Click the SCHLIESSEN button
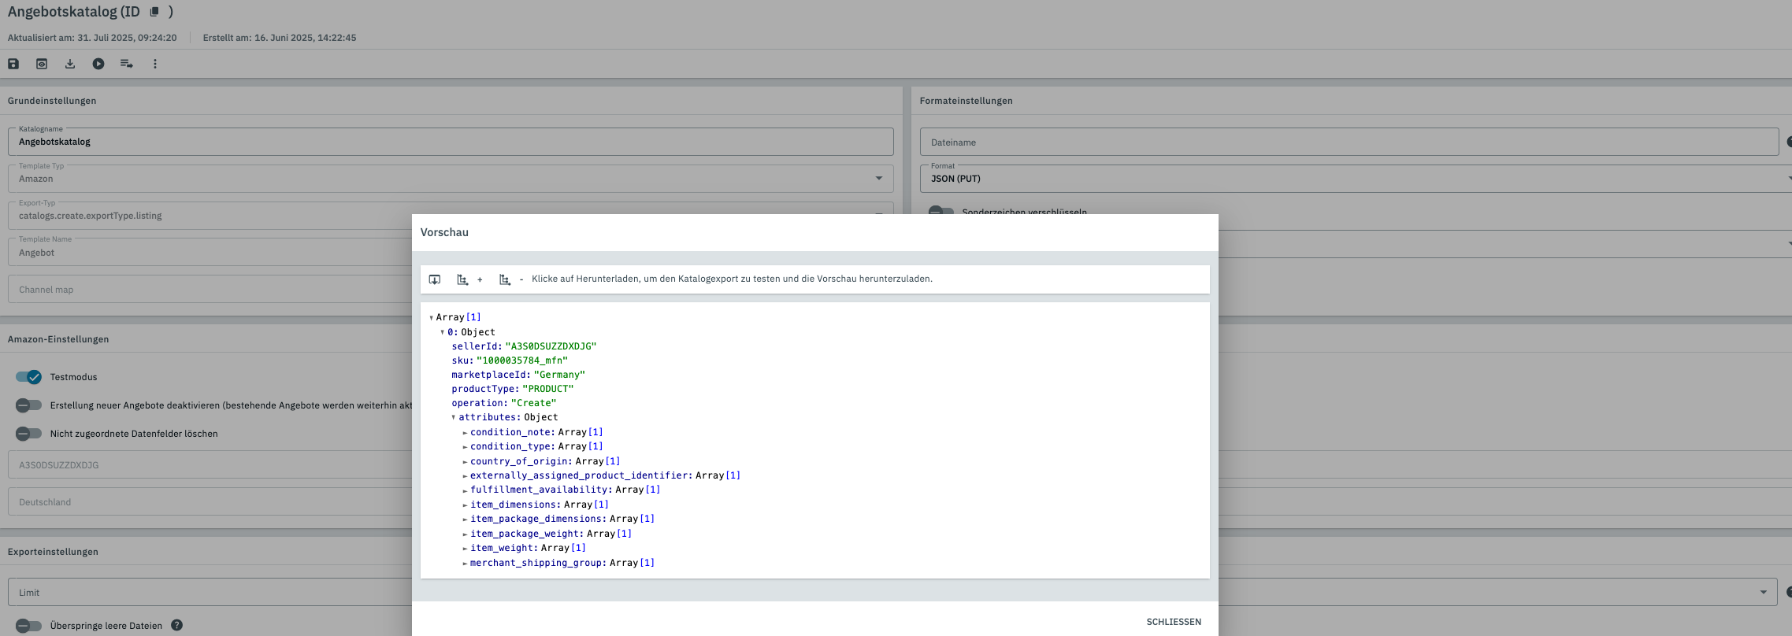1792x636 pixels. [x=1173, y=622]
